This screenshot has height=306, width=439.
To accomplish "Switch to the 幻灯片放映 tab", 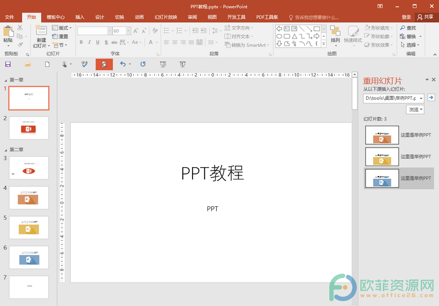I will 166,17.
